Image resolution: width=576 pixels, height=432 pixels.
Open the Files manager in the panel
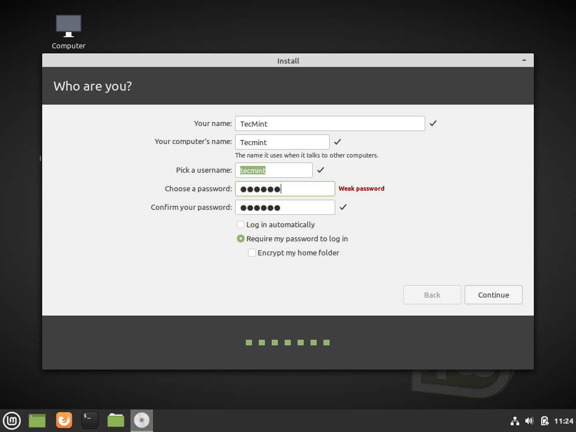coord(116,421)
